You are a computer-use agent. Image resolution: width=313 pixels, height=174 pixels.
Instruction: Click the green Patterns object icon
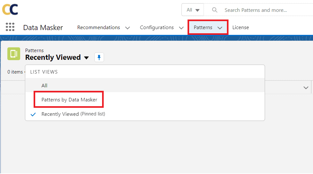click(14, 54)
